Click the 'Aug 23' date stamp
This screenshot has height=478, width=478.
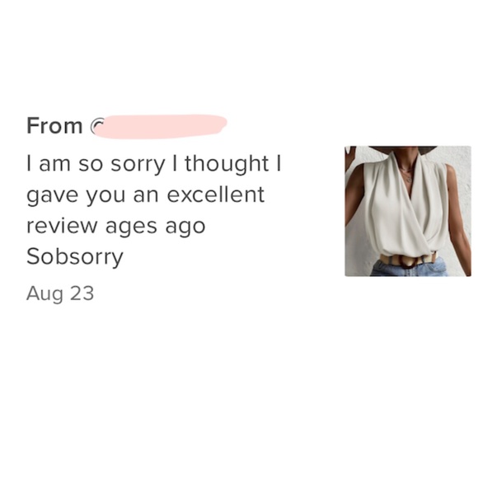[x=60, y=294]
